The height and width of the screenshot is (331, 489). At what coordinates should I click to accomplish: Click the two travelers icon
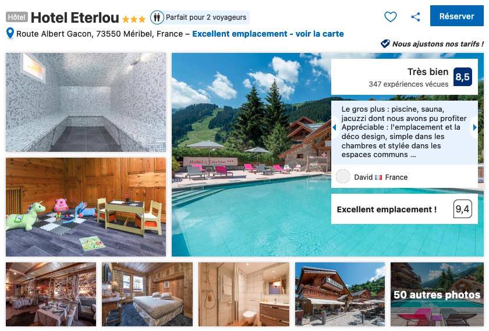(x=157, y=17)
